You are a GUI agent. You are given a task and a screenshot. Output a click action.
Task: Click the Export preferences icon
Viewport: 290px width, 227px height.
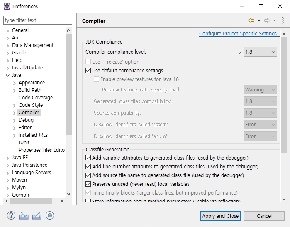(37, 215)
